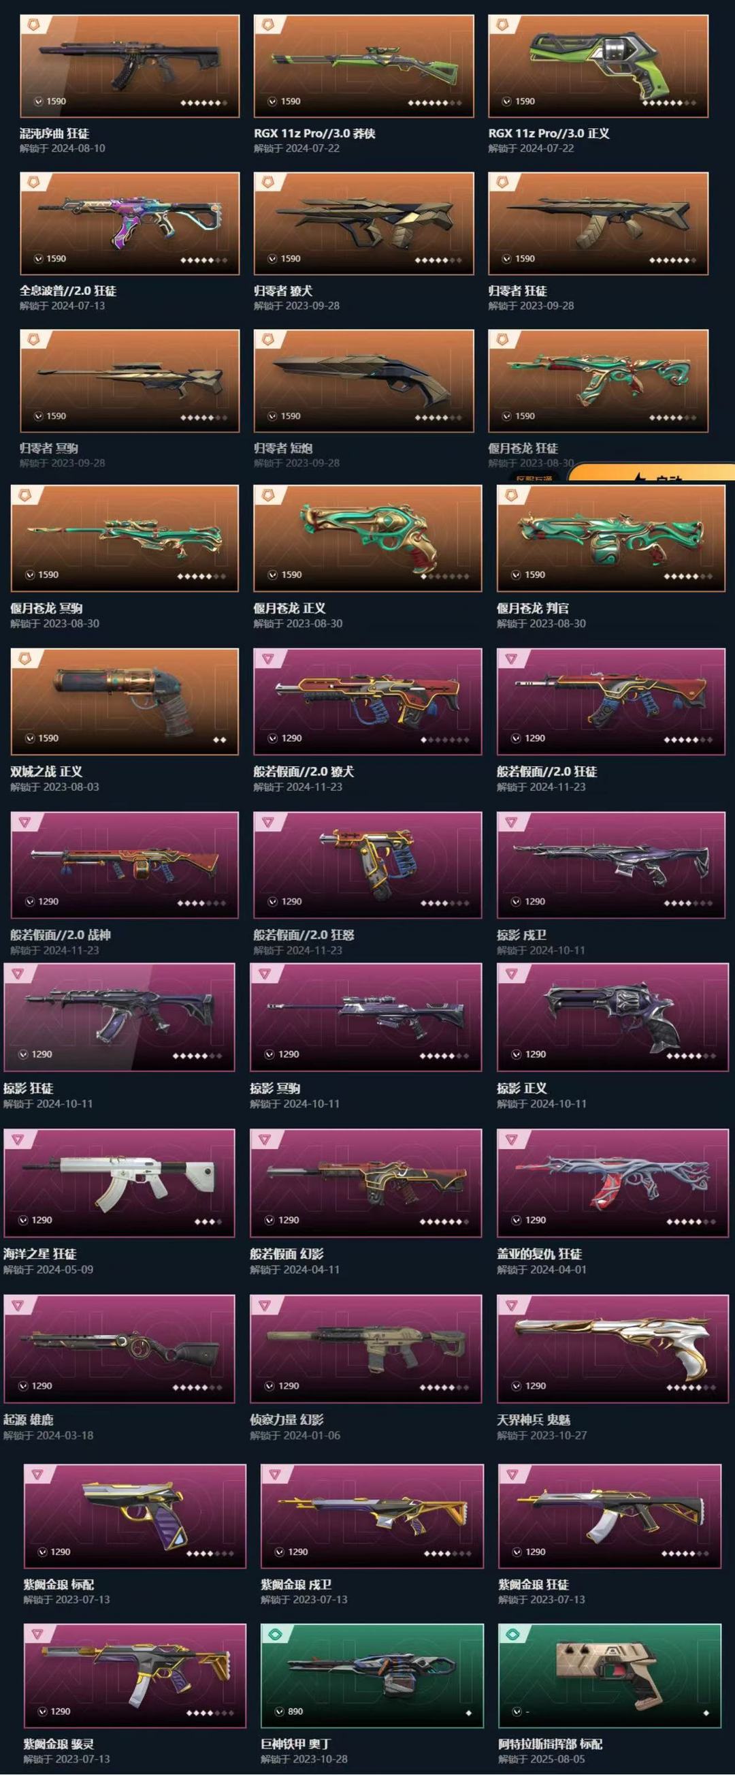Open the RGX 11z Pro//3.0 莽侠 skin thumbnail

click(364, 66)
